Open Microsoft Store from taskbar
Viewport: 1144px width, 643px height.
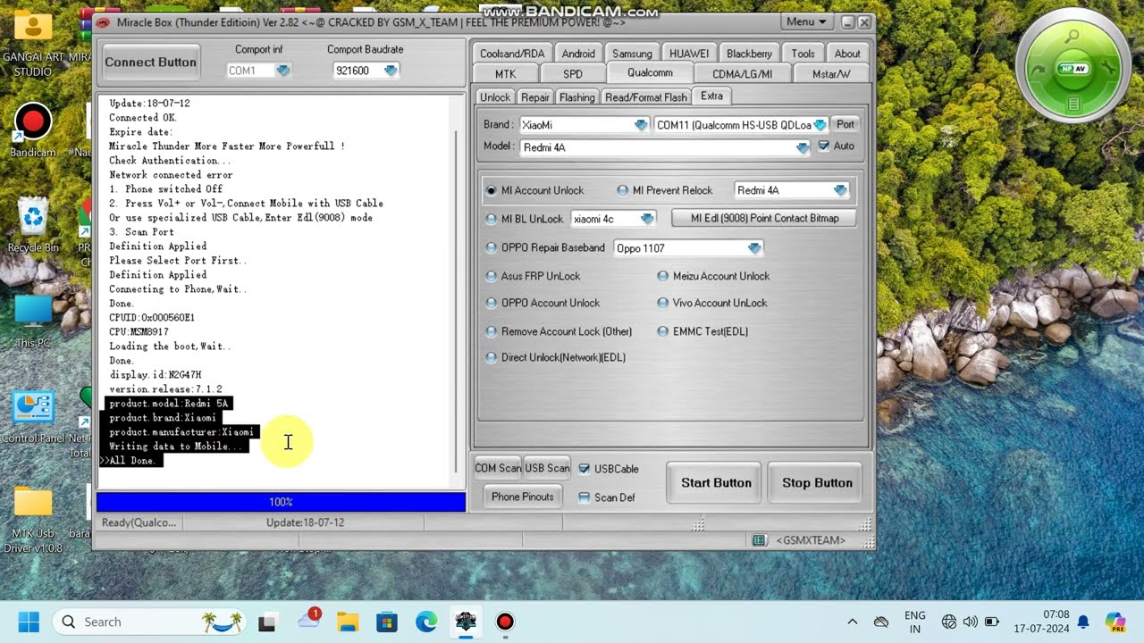[x=386, y=622]
